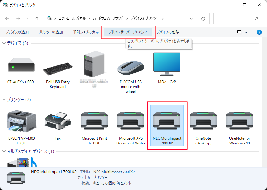Click the デバイス (5) group header text
267x190 pixels.
(x=18, y=43)
